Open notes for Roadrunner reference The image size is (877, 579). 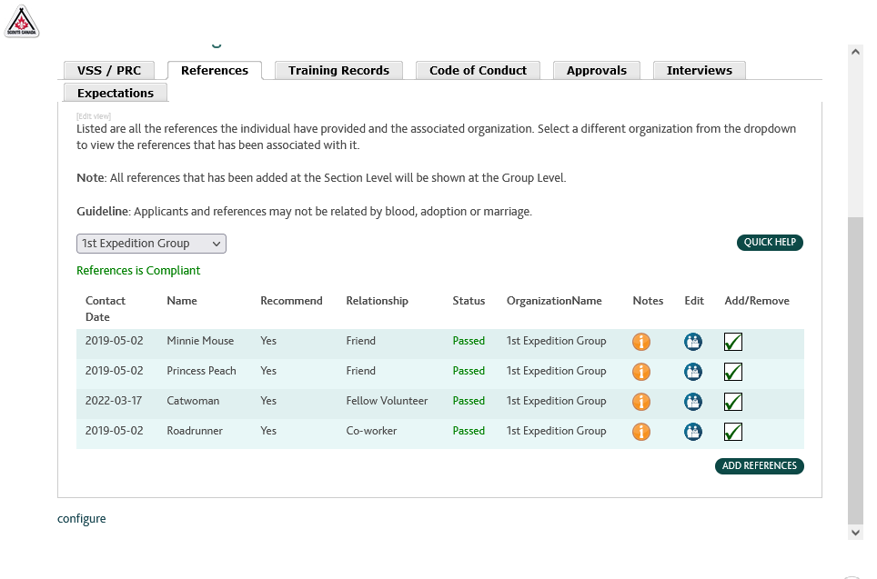point(641,432)
